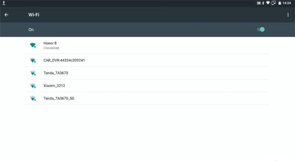Tap the Tenda_7A3670 signal icon
The height and width of the screenshot is (161, 295).
pos(33,73)
